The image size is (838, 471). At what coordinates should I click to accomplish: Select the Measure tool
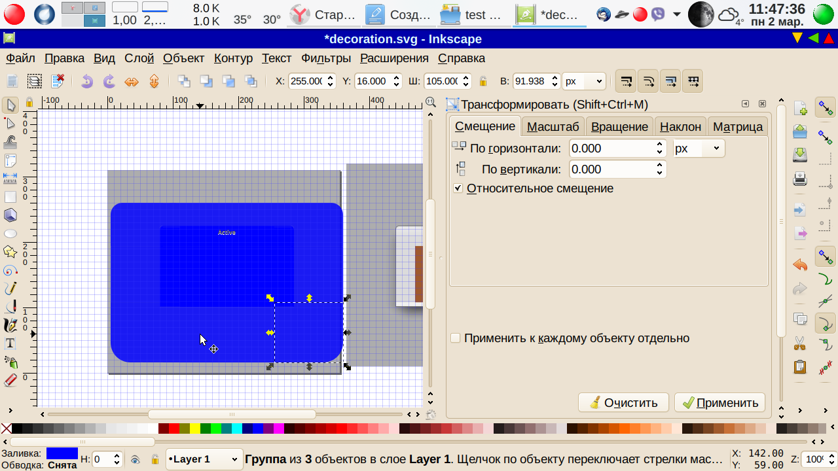click(10, 178)
